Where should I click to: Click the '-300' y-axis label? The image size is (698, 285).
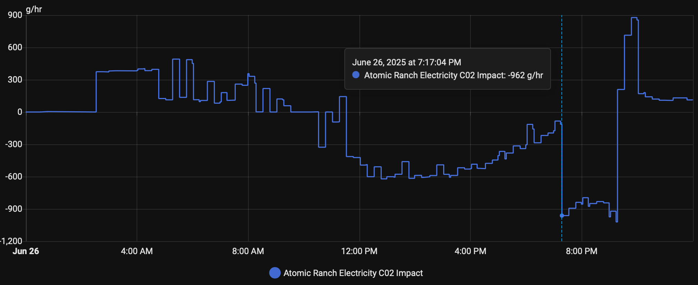(14, 144)
